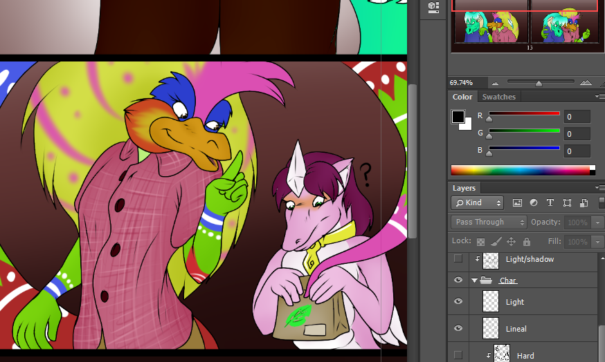
Task: Select the Light layer name
Action: point(515,302)
